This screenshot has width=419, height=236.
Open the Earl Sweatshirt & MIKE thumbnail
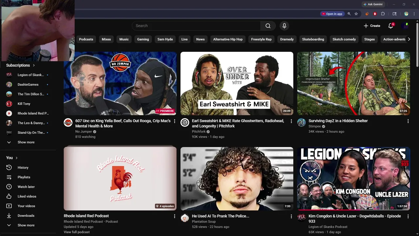(x=237, y=83)
